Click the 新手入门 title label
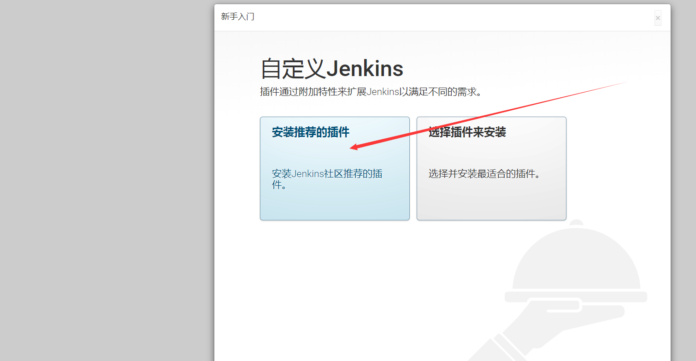Screen dimensions: 696x361 pos(237,17)
